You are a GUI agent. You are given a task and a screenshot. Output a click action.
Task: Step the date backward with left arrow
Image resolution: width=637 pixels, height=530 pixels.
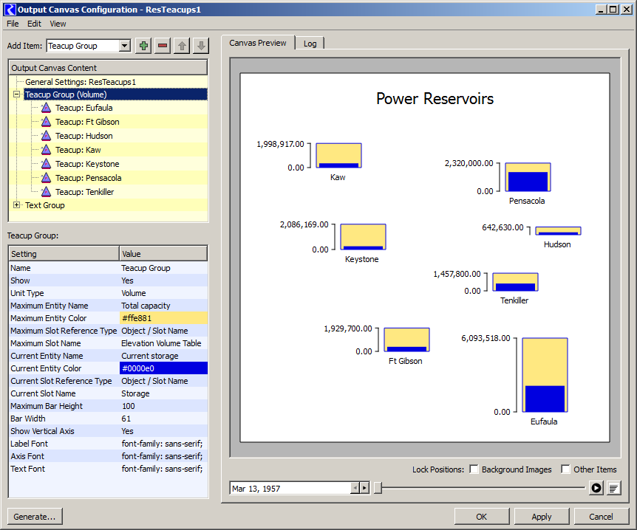pyautogui.click(x=355, y=488)
